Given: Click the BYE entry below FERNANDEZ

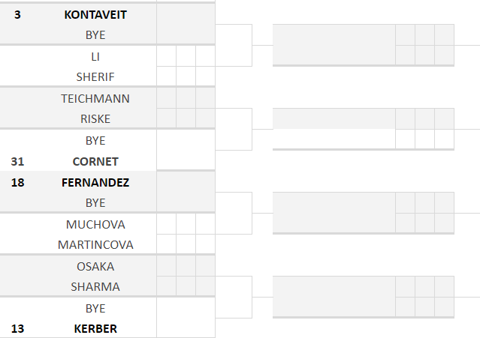Looking at the screenshot, I should 95,202.
